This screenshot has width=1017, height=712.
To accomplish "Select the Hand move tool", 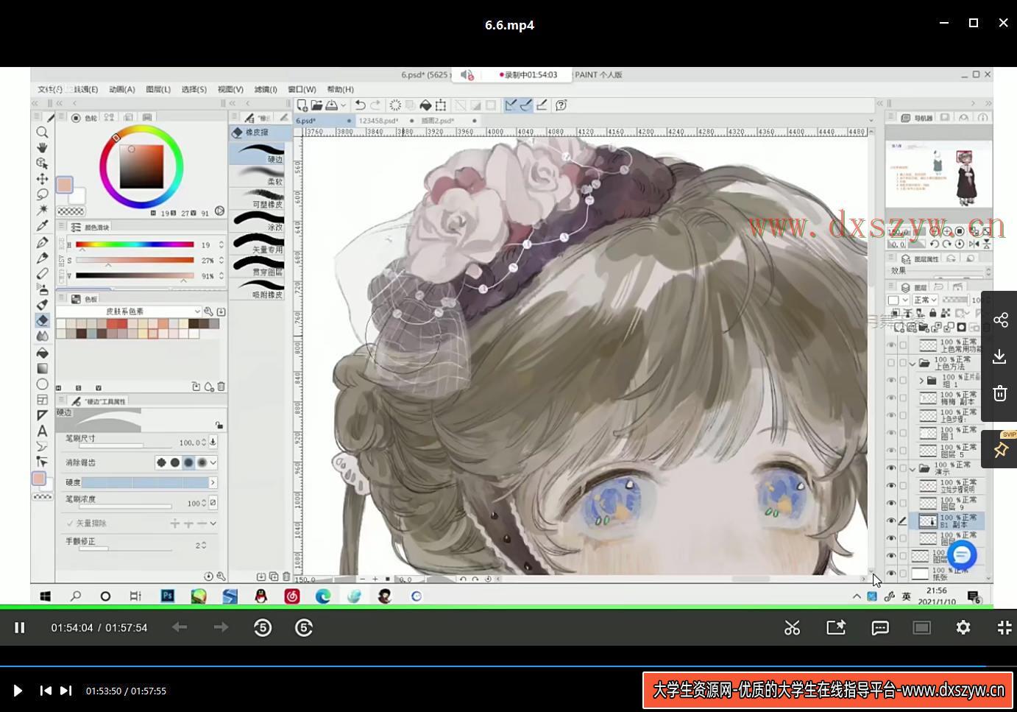I will coord(42,147).
